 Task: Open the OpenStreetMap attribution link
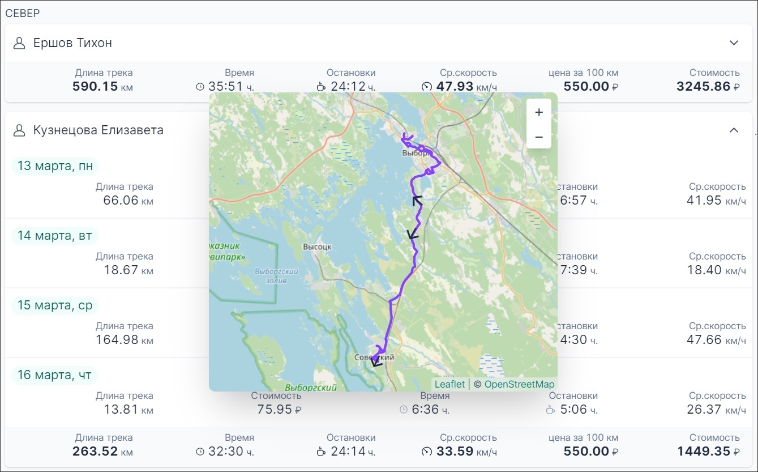[x=519, y=384]
